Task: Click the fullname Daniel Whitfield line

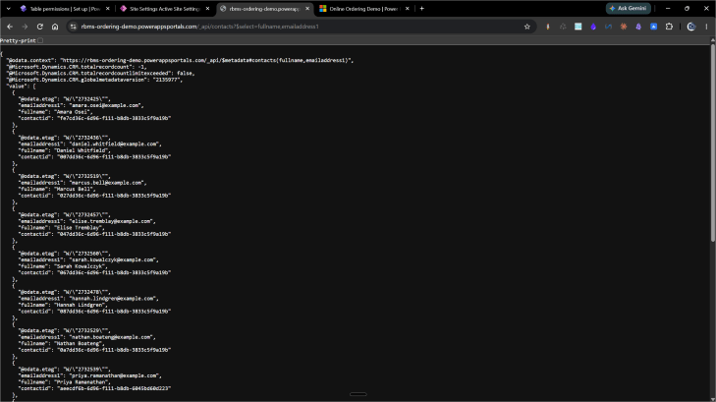Action: pos(65,150)
